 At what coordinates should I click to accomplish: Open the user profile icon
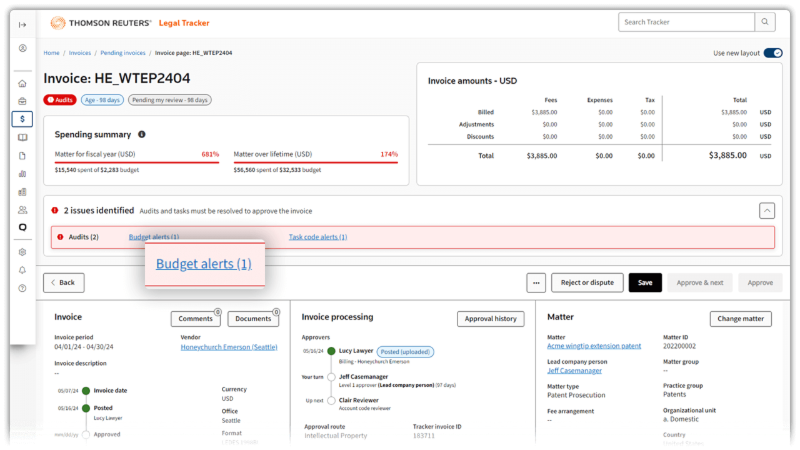pos(22,48)
